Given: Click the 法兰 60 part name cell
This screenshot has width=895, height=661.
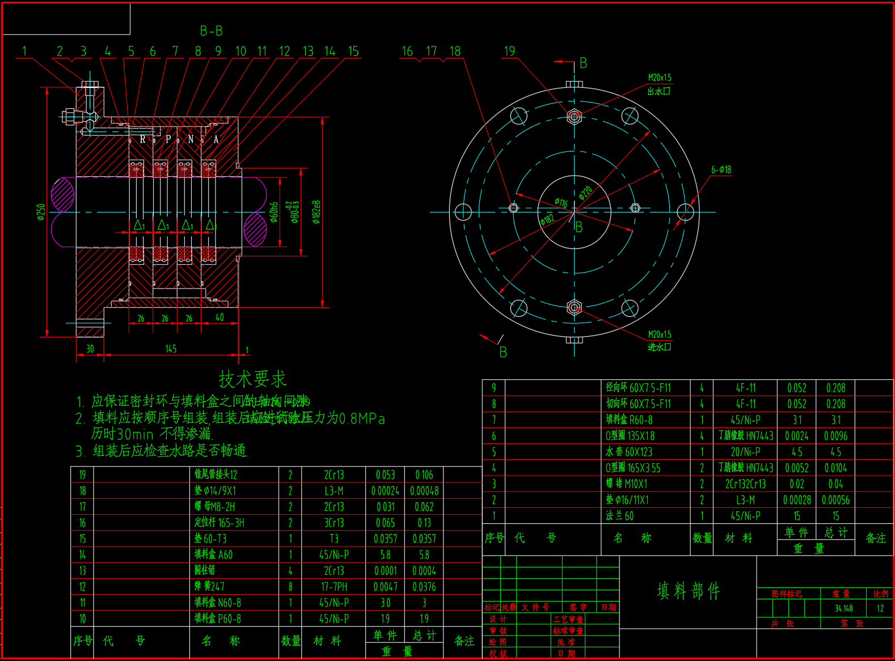Looking at the screenshot, I should [x=620, y=516].
